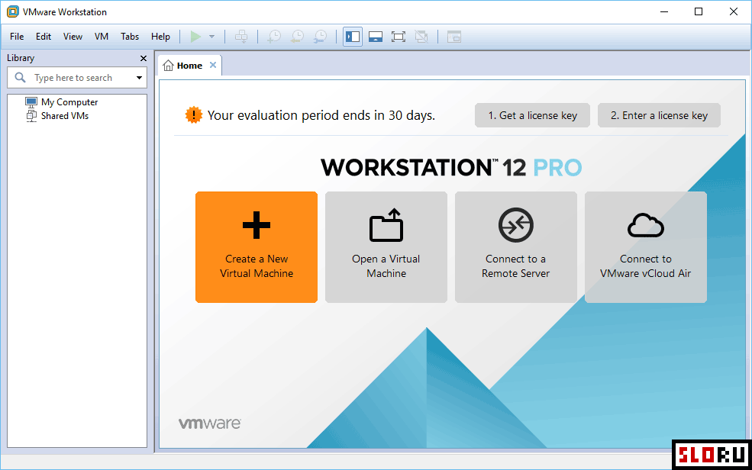
Task: Open Snapshot Manager toolbar icon
Action: pos(321,37)
